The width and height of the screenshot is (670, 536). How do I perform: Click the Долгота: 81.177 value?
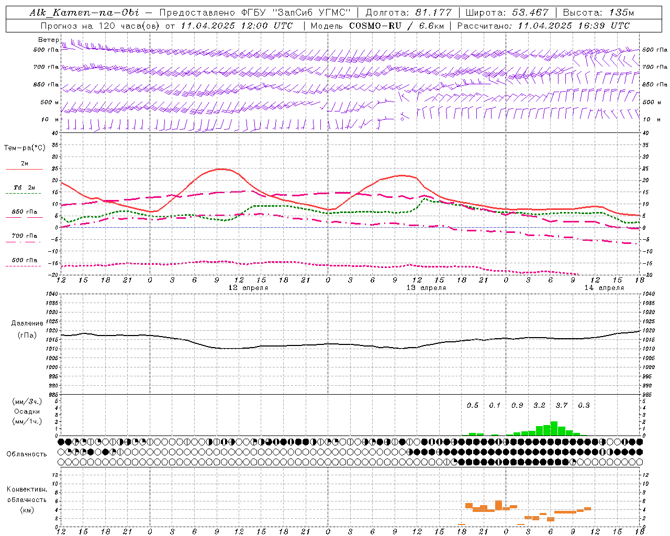coord(408,13)
